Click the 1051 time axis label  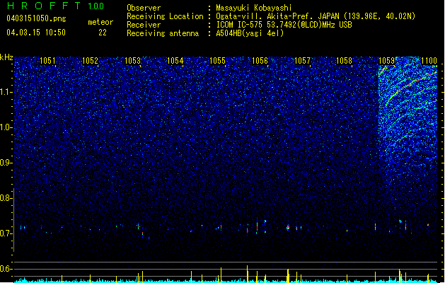(x=47, y=61)
